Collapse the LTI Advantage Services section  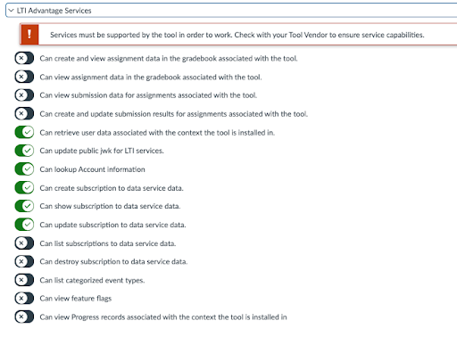pos(12,11)
